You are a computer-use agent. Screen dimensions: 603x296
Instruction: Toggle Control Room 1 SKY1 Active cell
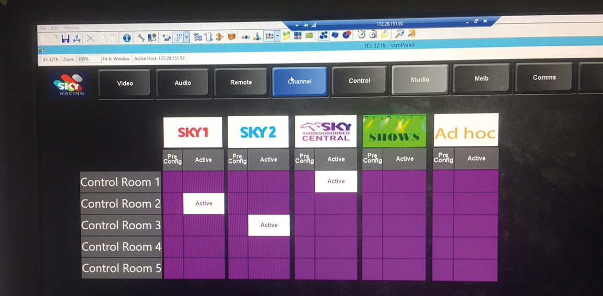coord(204,181)
